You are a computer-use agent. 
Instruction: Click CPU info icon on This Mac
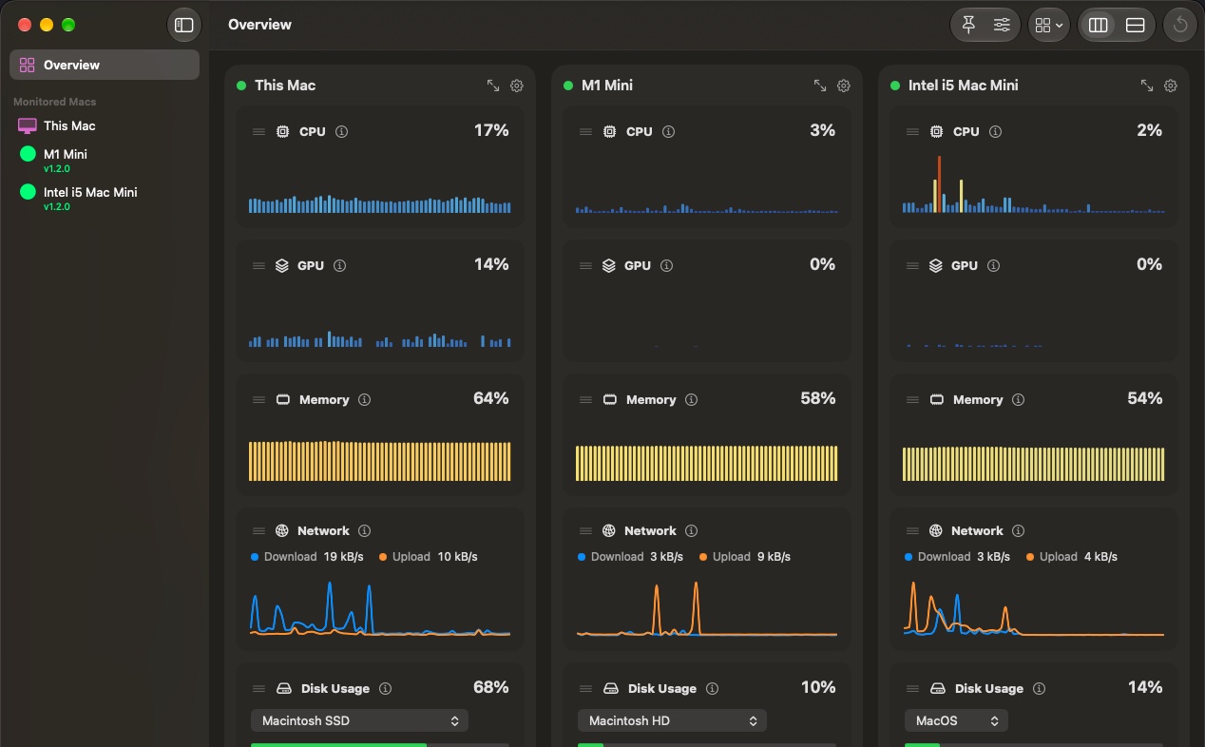tap(342, 132)
